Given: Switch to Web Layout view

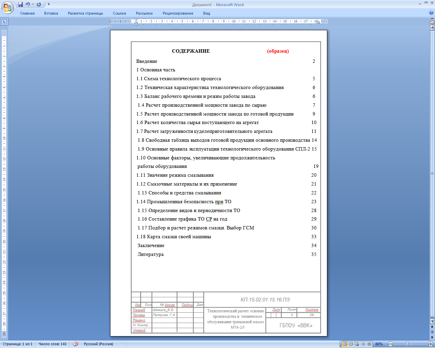Looking at the screenshot, I should 357,344.
